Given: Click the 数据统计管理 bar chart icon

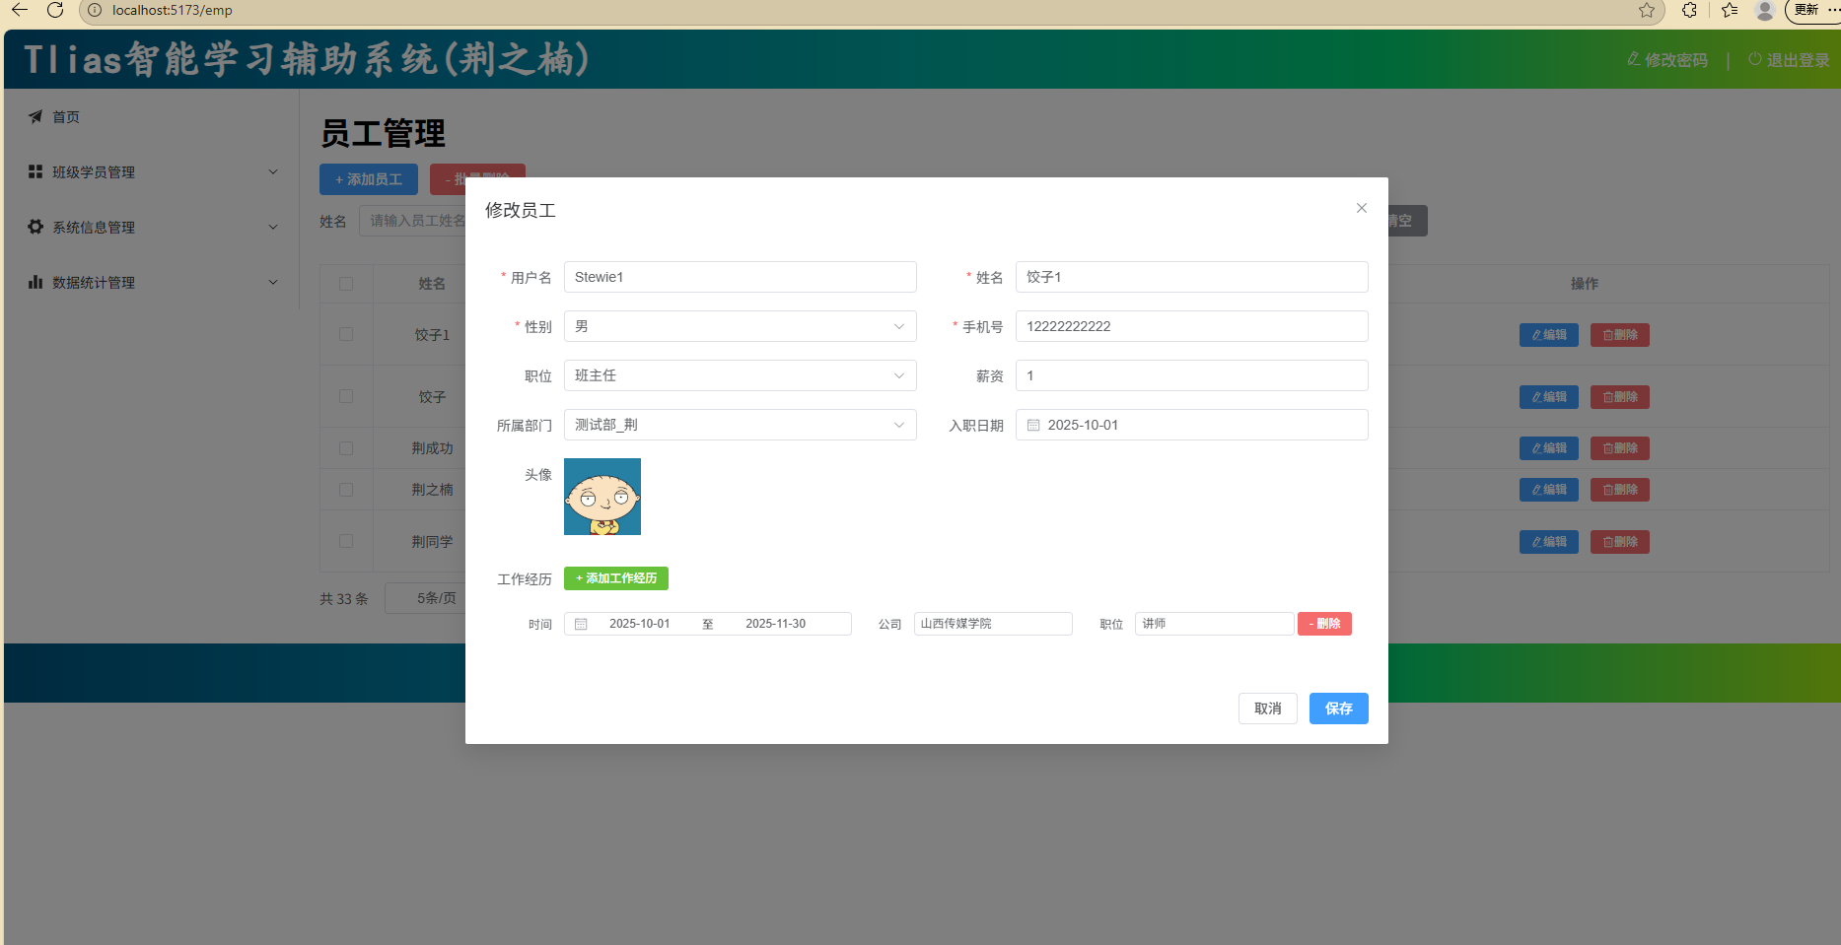Looking at the screenshot, I should tap(35, 282).
